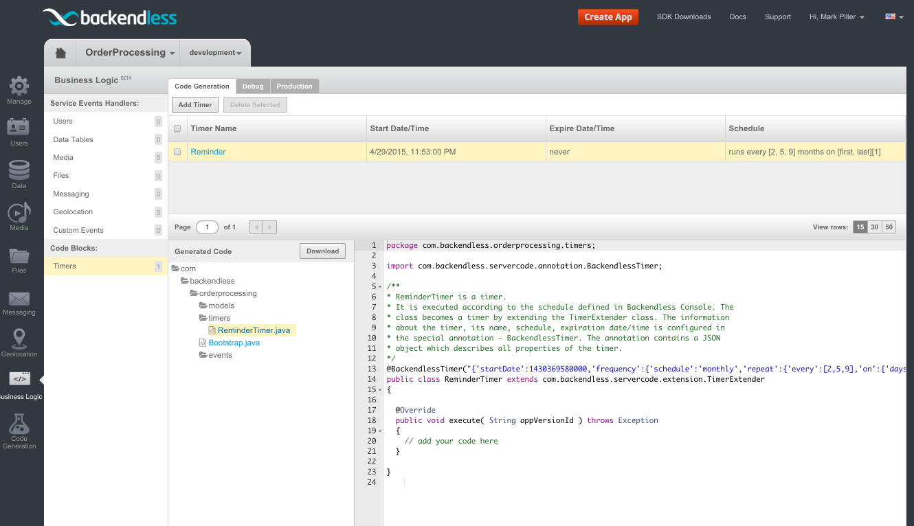Select Custom Events handlers
This screenshot has height=526, width=914.
point(106,230)
